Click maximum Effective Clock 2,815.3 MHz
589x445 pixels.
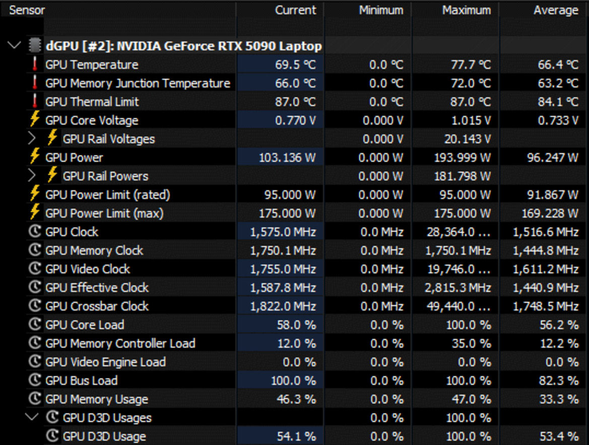coord(458,288)
